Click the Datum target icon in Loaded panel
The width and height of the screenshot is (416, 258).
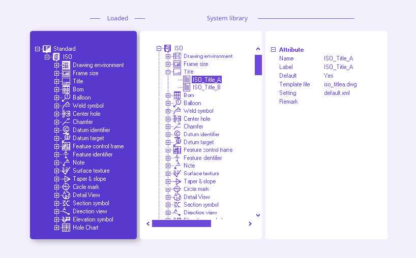66,138
